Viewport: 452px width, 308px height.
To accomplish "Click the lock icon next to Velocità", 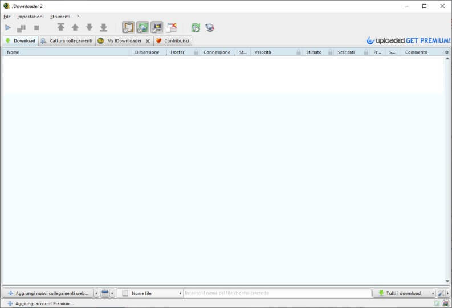I will click(299, 52).
